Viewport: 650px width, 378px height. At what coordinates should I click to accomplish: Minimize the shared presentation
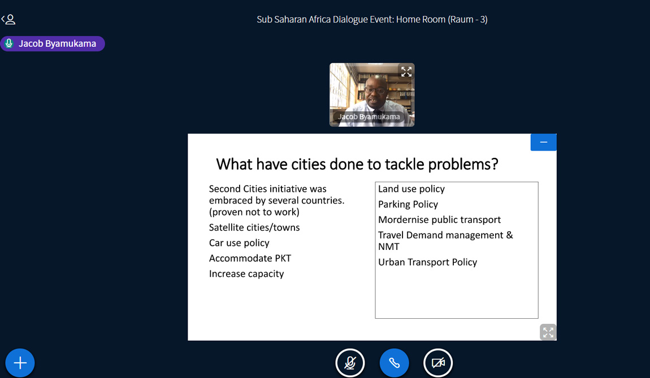click(544, 142)
